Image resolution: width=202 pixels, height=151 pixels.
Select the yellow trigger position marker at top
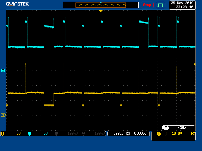[101, 11]
